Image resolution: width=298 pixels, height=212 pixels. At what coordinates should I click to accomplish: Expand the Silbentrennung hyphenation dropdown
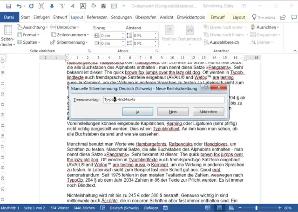[x=71, y=42]
